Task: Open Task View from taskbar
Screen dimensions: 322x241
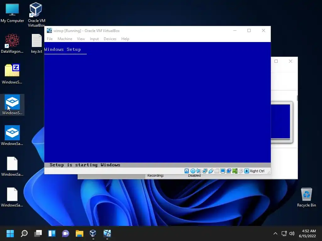Action: (38, 233)
